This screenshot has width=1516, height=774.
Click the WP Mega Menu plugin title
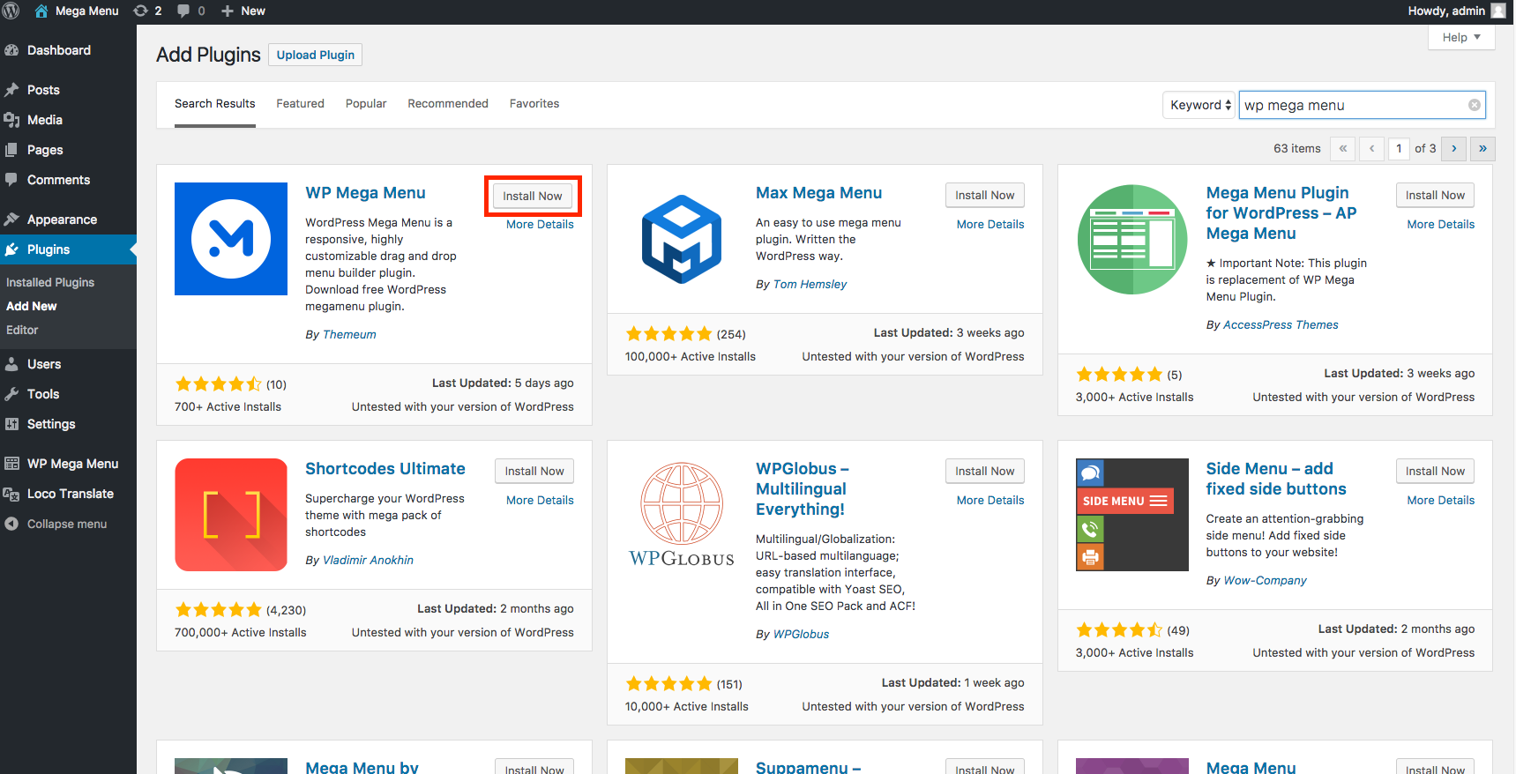tap(365, 193)
